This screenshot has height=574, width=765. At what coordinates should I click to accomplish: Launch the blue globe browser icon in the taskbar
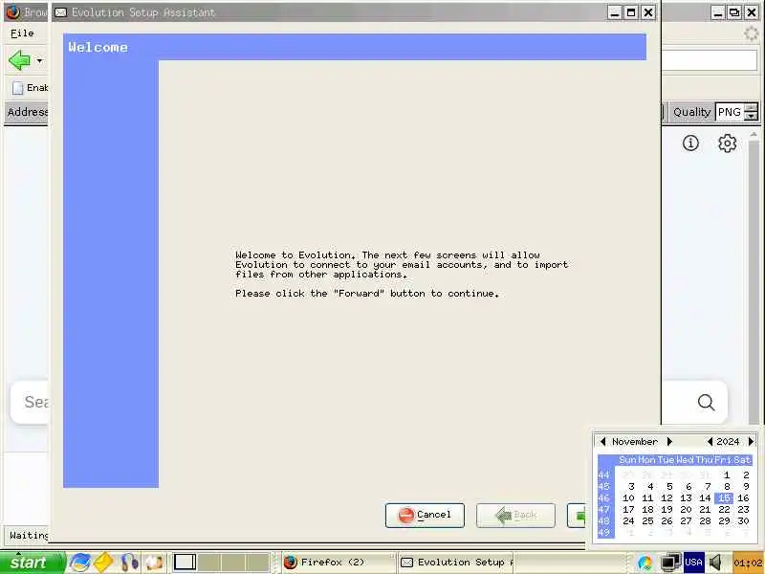(x=80, y=563)
